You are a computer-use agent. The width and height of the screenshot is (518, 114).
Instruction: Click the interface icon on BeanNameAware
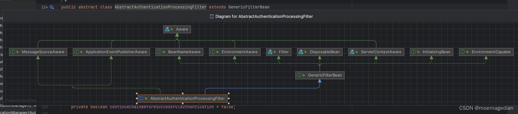(159, 52)
